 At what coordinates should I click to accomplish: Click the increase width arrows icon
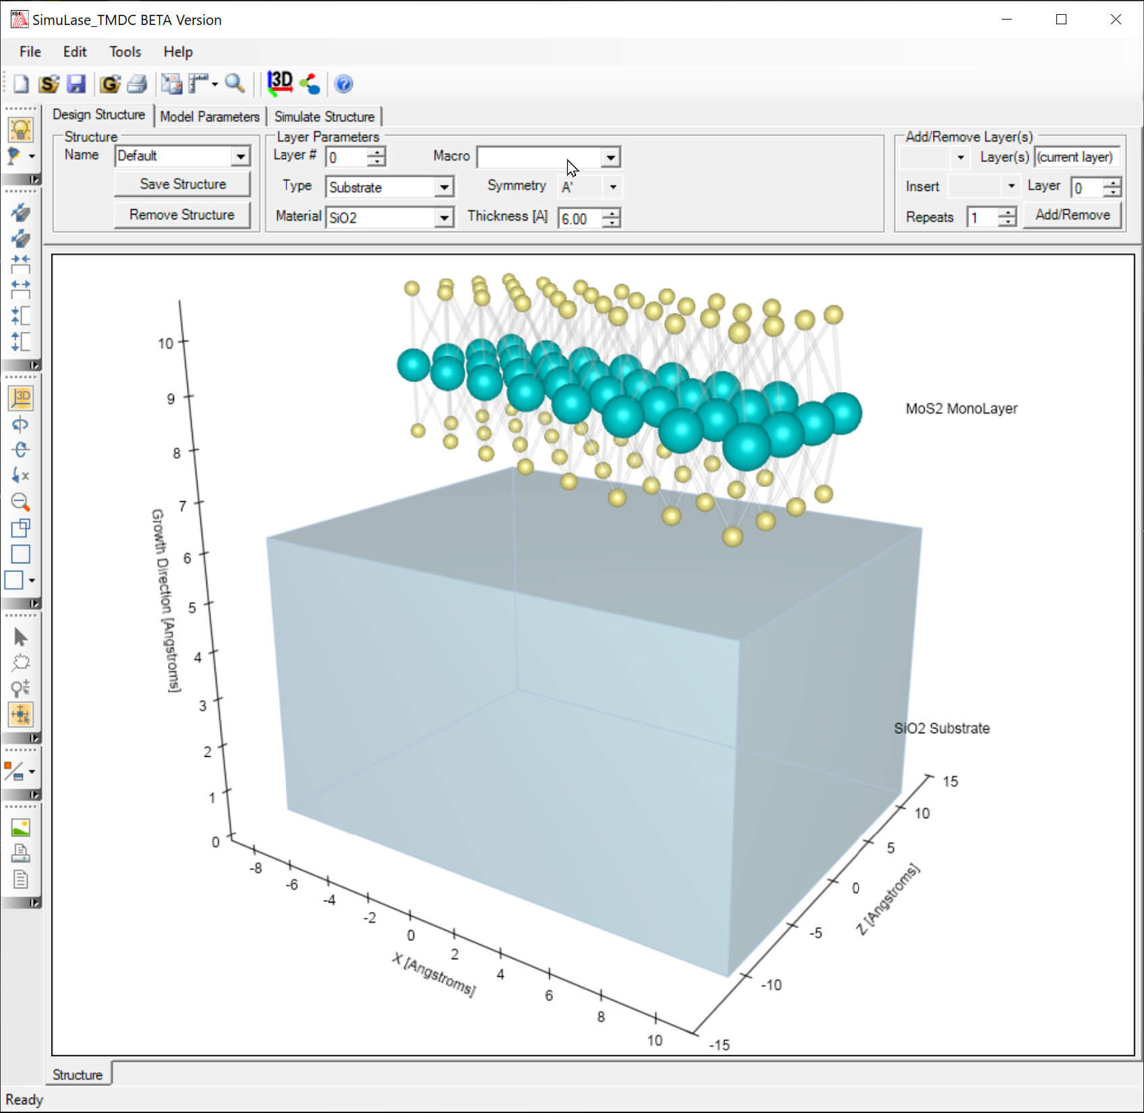pos(20,289)
